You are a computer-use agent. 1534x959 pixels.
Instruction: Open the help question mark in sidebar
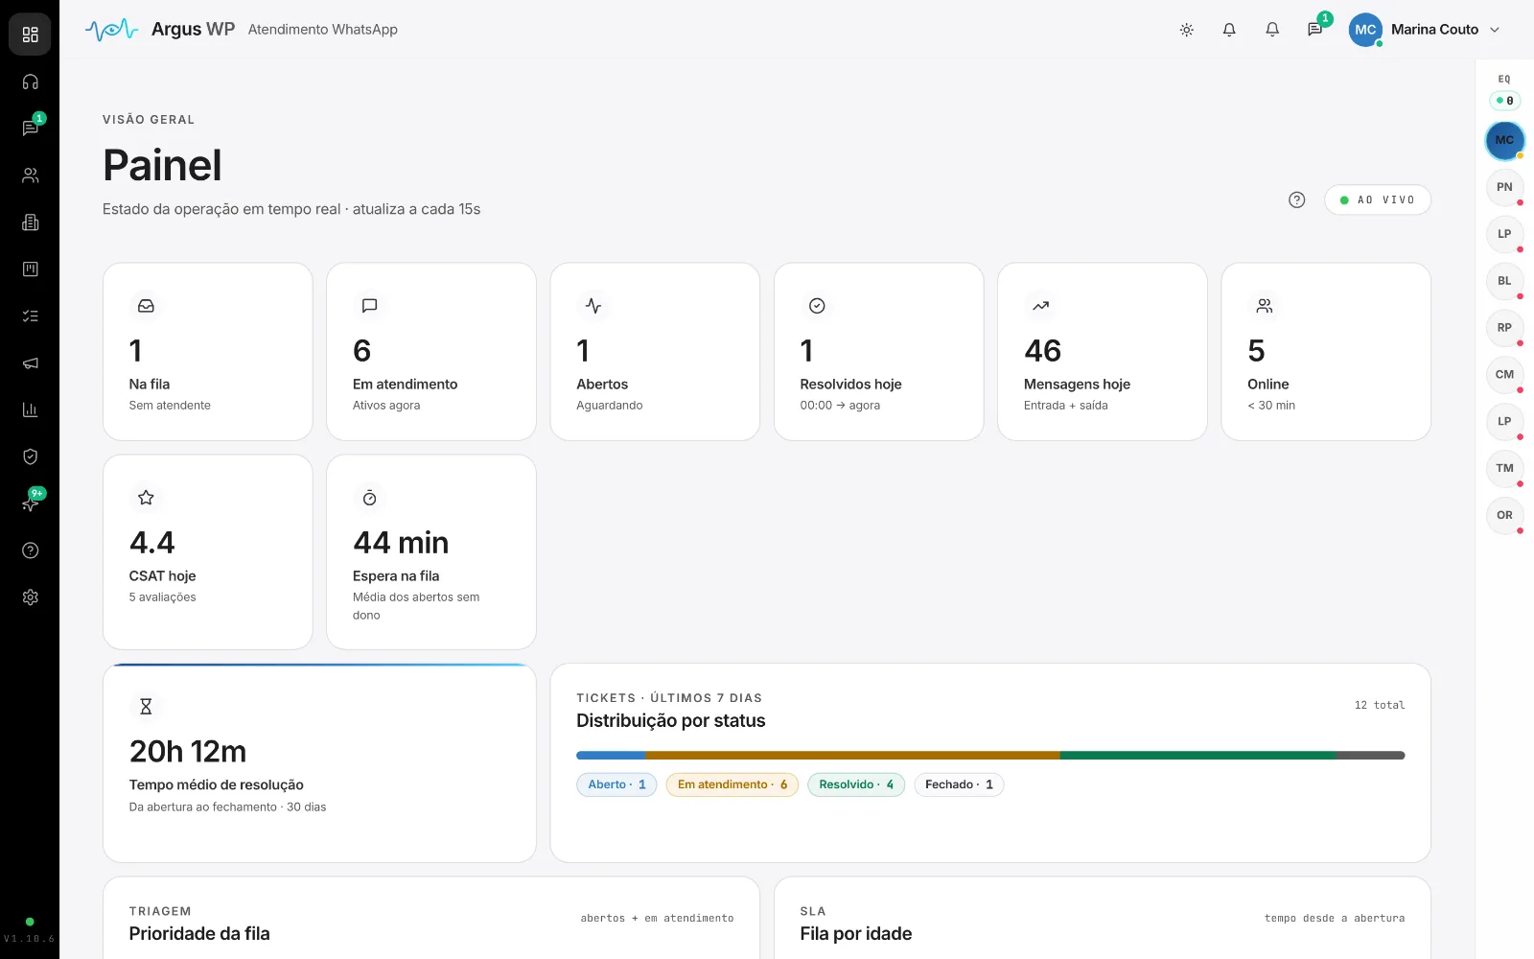click(30, 550)
